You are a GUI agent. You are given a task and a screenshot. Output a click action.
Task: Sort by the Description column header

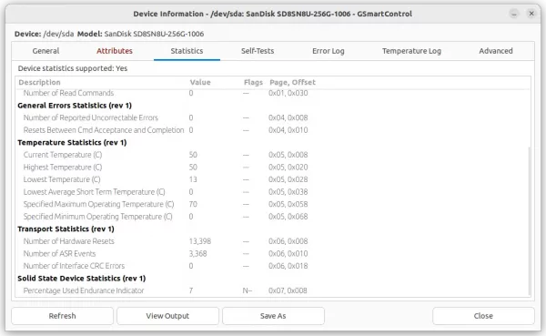click(x=40, y=82)
